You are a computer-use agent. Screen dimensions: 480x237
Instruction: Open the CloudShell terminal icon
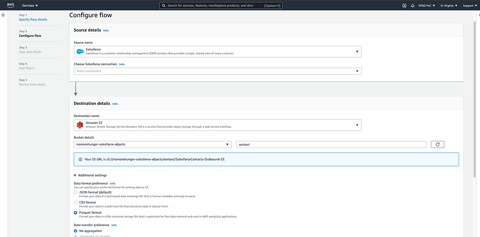tap(404, 6)
